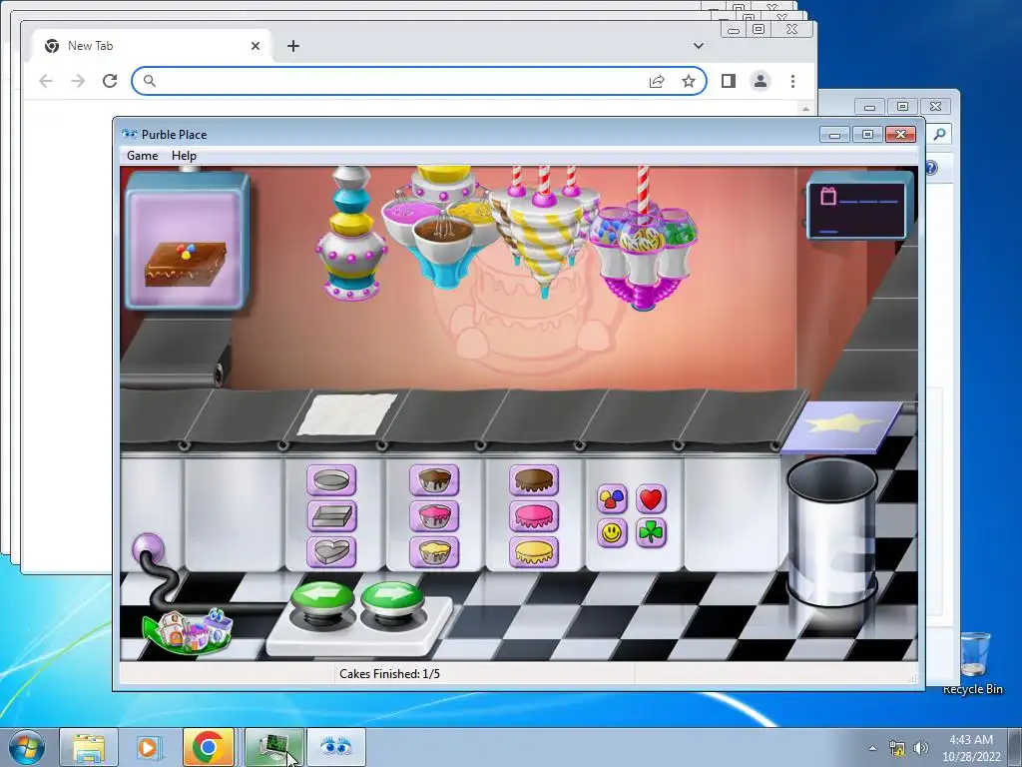
Task: Open the Chrome profile avatar
Action: point(760,81)
